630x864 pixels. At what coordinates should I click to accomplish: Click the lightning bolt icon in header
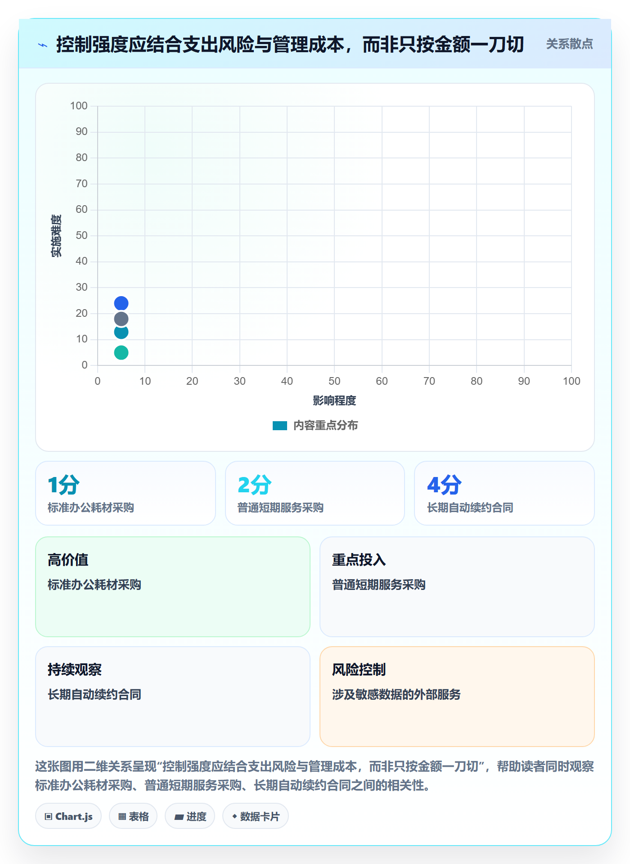point(43,45)
